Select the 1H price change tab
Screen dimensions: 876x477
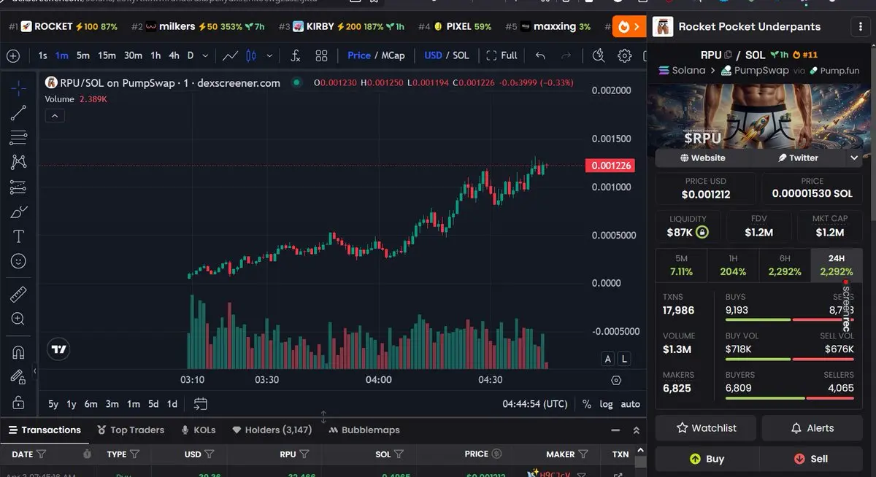point(733,265)
